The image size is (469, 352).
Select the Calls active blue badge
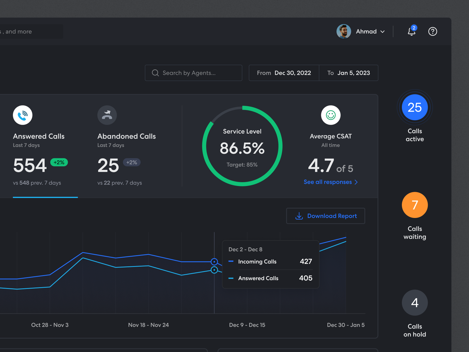click(414, 107)
